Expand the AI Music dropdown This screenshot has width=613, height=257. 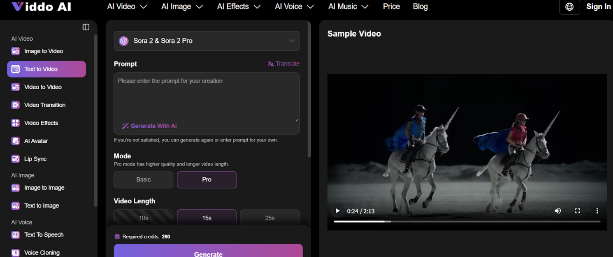pos(348,7)
